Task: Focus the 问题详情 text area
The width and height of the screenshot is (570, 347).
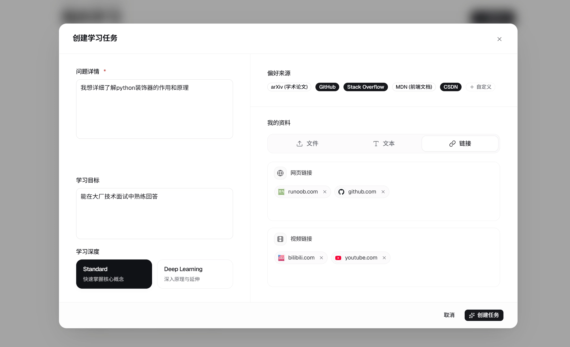Action: click(155, 109)
